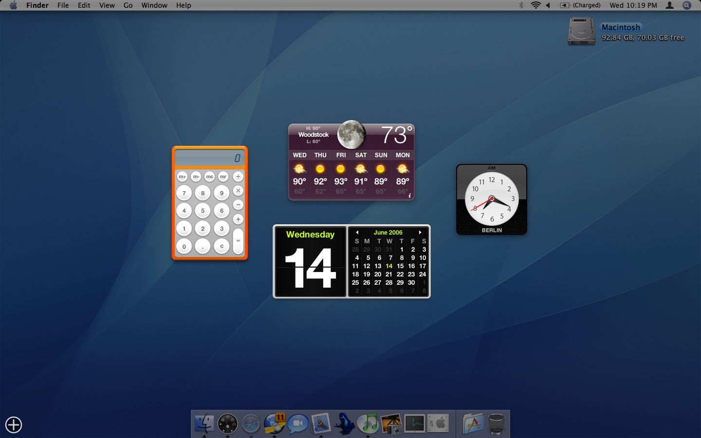The image size is (701, 438).
Task: Open the File menu
Action: coord(63,5)
